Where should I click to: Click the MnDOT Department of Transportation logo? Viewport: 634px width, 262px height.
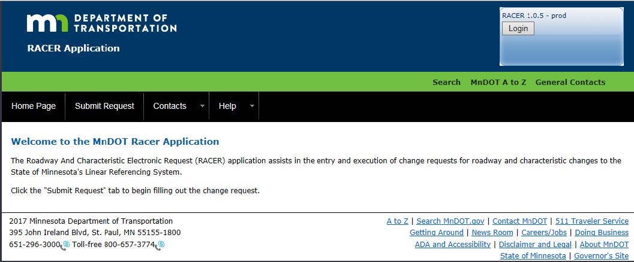[x=101, y=23]
